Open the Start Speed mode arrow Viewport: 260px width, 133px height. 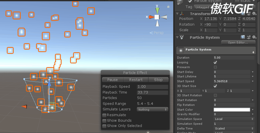click(x=253, y=81)
